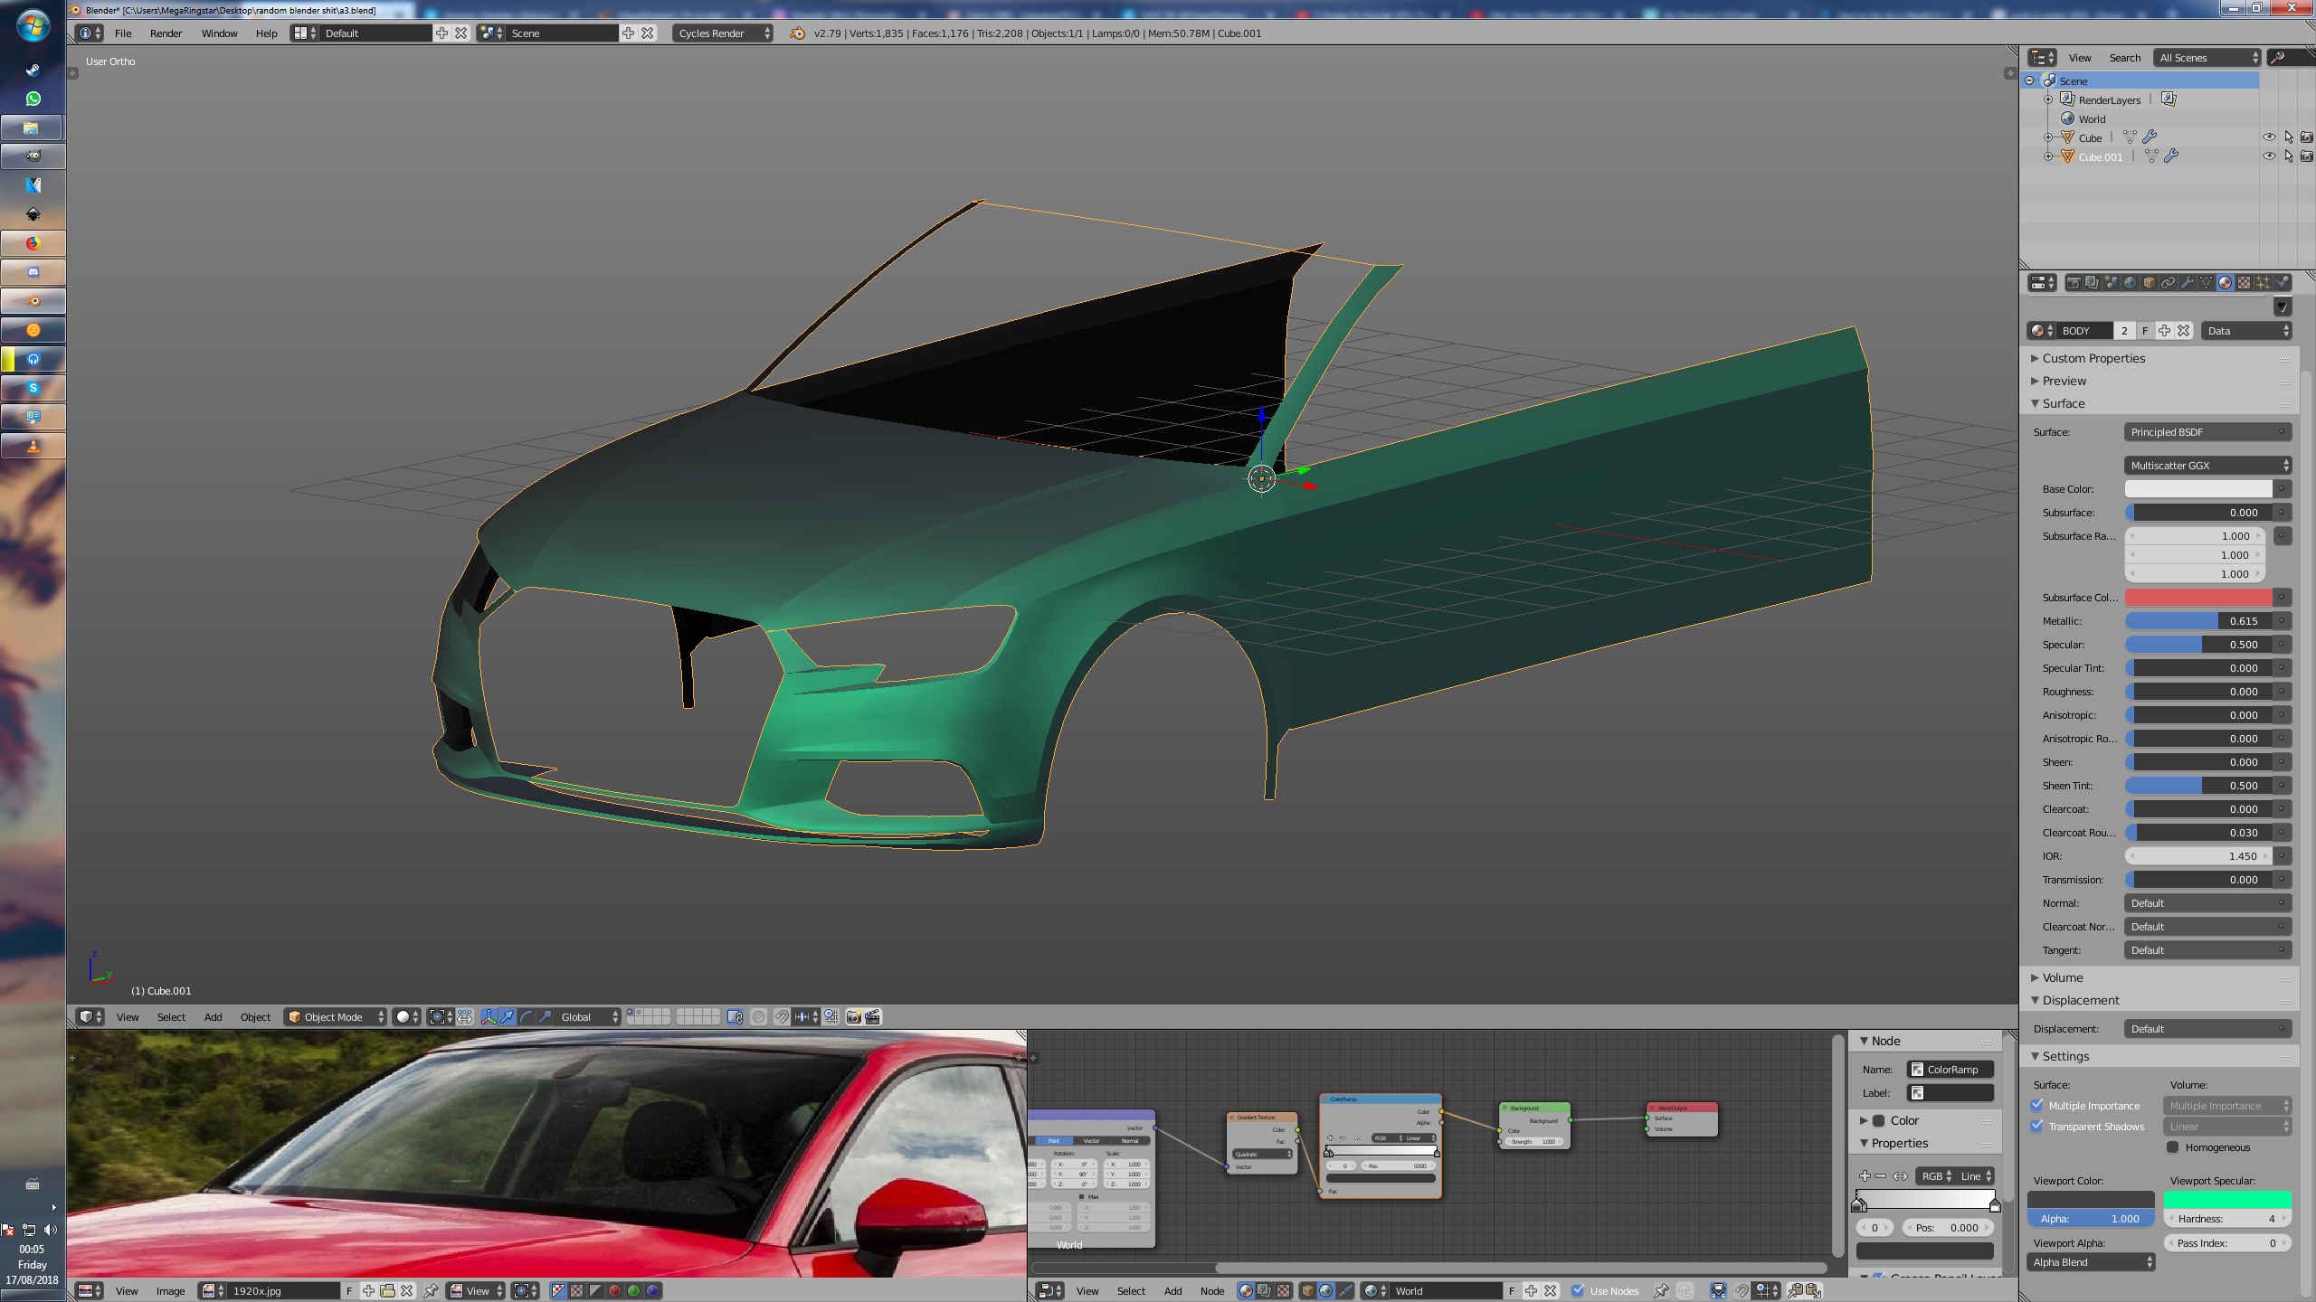Hide the Cube object with eye icon
The width and height of the screenshot is (2316, 1302).
tap(2269, 137)
